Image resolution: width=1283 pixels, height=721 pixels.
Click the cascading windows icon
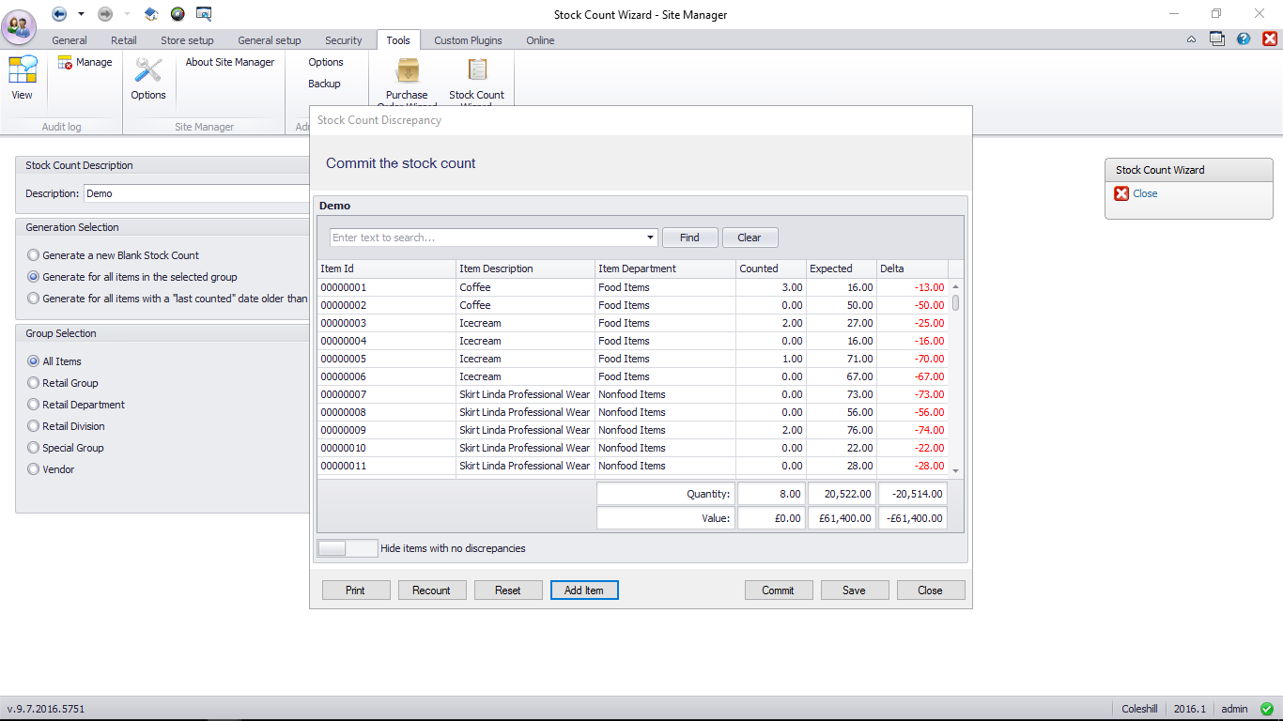[1217, 39]
